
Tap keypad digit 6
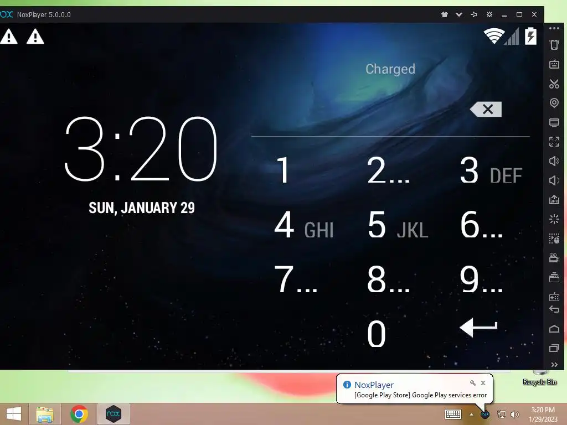point(481,225)
